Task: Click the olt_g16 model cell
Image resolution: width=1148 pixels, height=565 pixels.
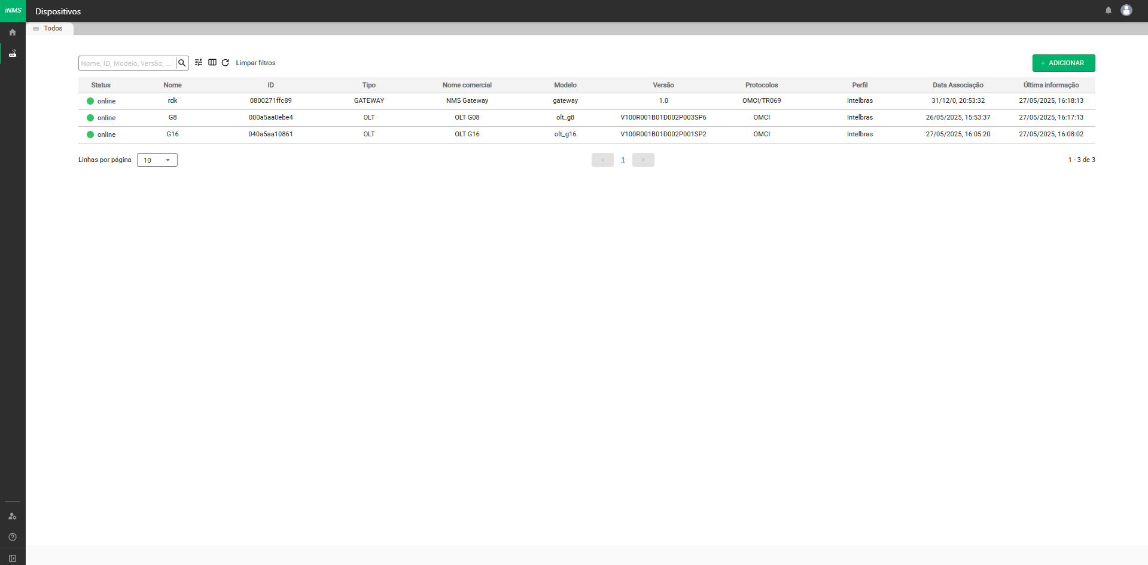Action: 565,134
